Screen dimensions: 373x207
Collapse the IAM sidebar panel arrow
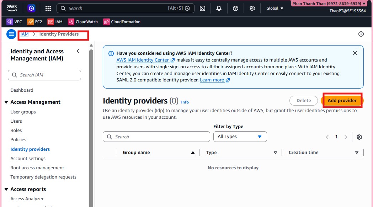[x=78, y=51]
